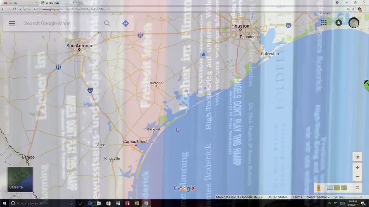Open the Windows Start menu

(5, 203)
